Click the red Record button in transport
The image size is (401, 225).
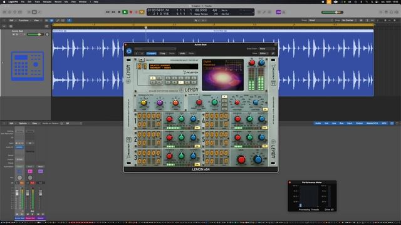[x=131, y=12]
